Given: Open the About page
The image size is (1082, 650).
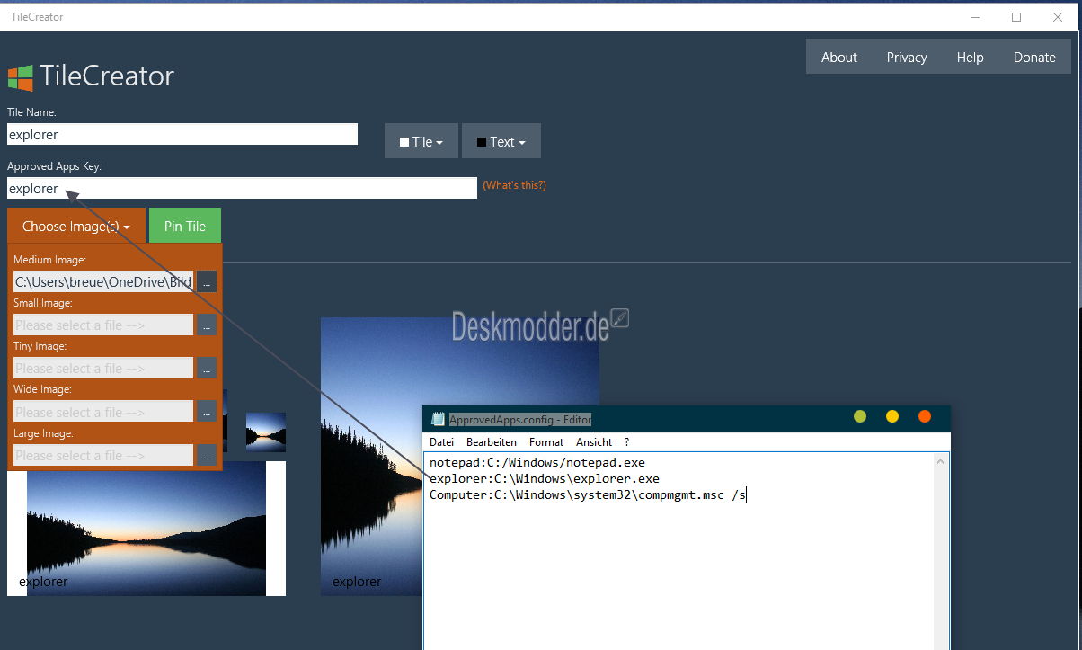Looking at the screenshot, I should tap(839, 57).
